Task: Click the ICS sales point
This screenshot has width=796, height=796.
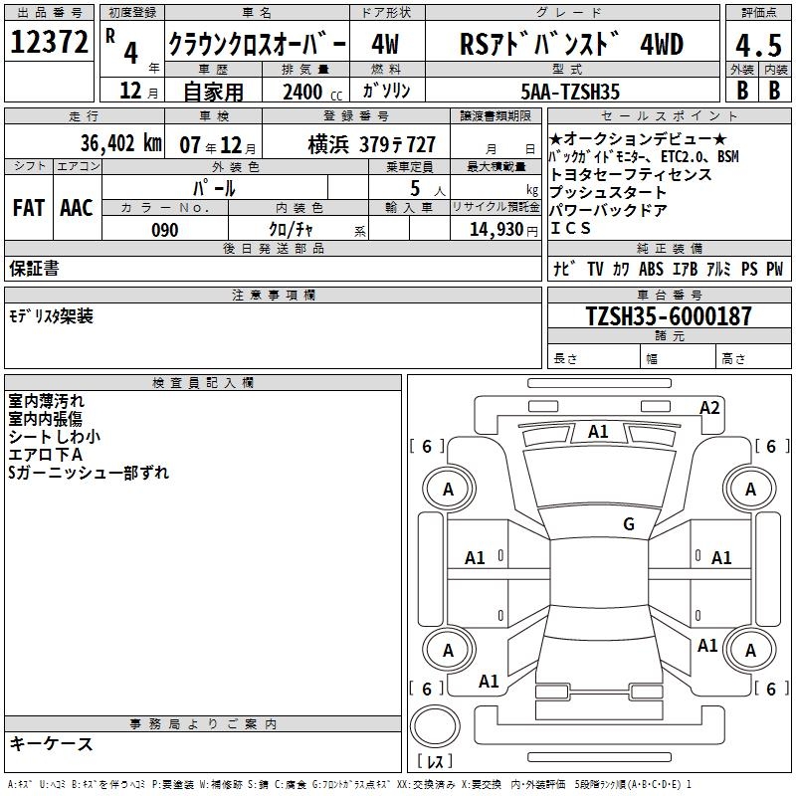Action: [571, 229]
